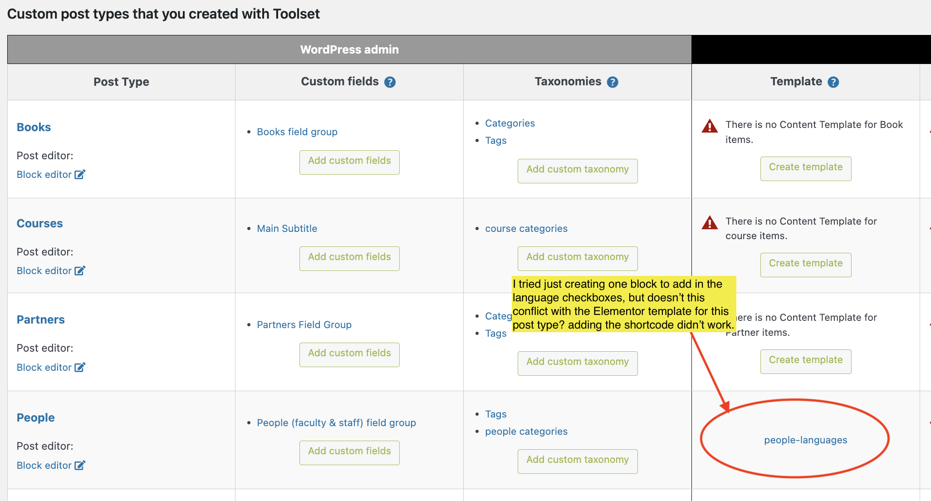This screenshot has width=931, height=501.
Task: Click the Custom fields help question icon
Action: [390, 82]
